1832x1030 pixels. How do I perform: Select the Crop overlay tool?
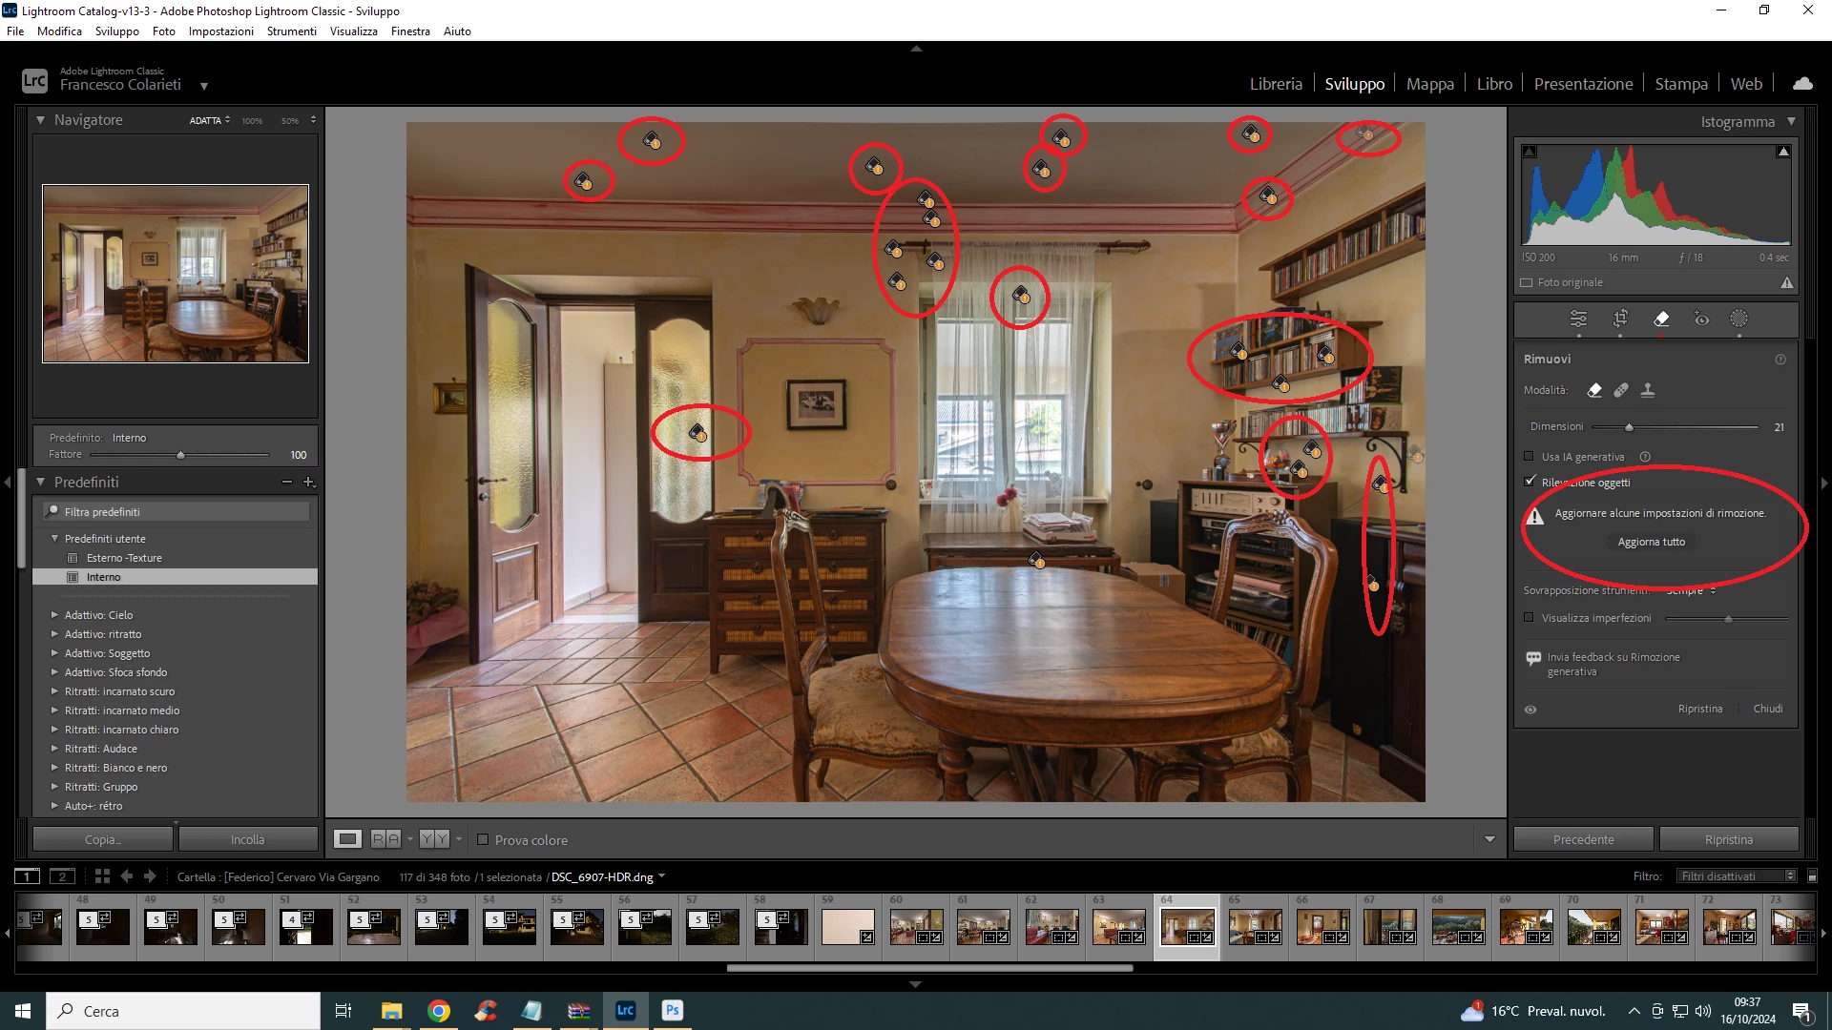pyautogui.click(x=1620, y=319)
